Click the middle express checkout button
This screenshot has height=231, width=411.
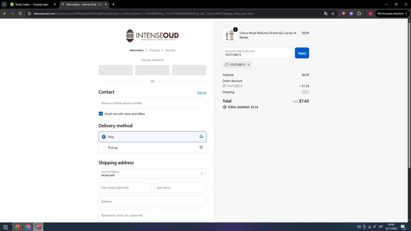click(x=152, y=70)
